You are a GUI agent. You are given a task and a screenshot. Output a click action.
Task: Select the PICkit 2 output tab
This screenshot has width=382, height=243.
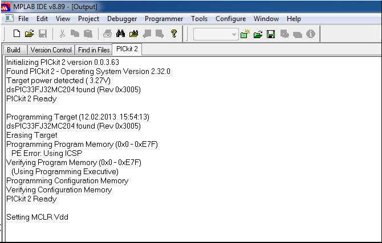tap(127, 49)
